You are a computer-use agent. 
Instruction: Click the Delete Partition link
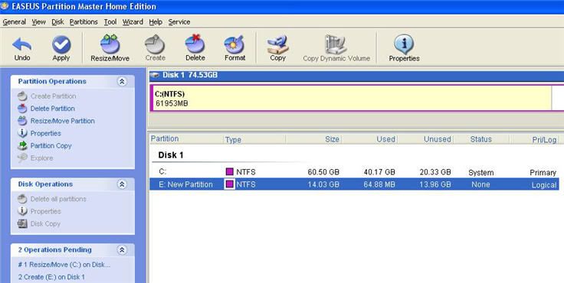[x=53, y=109]
